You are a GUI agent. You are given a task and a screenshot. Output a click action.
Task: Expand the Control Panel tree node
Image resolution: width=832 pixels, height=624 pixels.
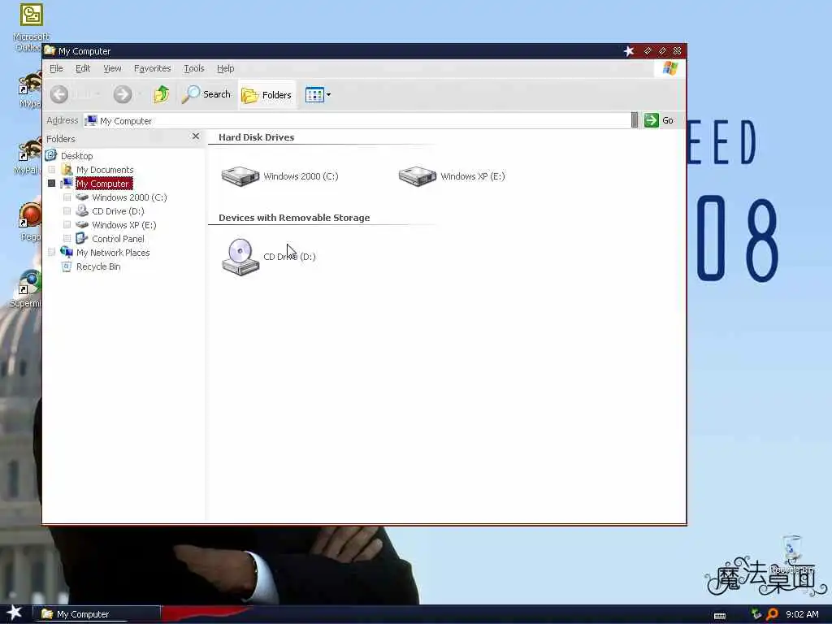(x=67, y=239)
